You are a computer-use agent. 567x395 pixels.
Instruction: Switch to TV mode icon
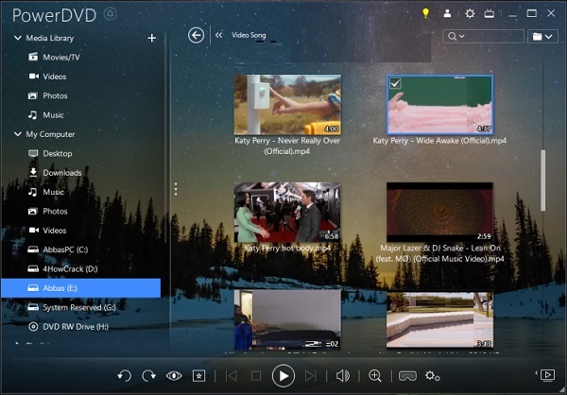[490, 13]
